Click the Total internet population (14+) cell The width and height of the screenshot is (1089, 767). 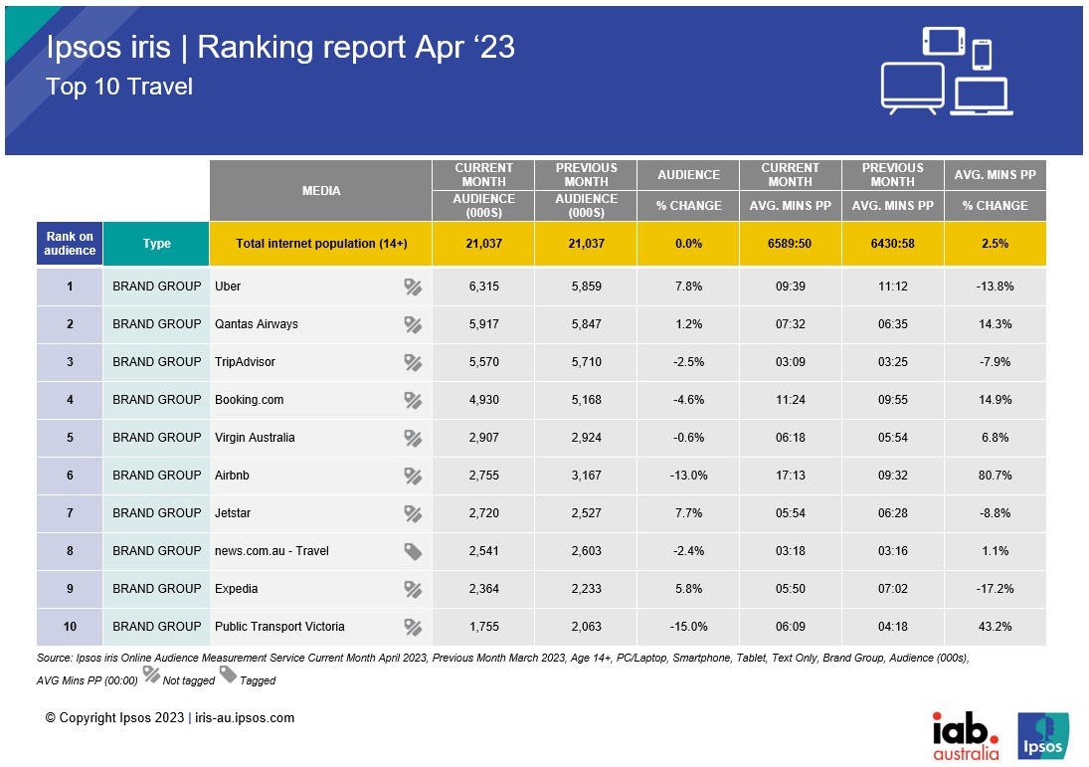click(x=320, y=244)
